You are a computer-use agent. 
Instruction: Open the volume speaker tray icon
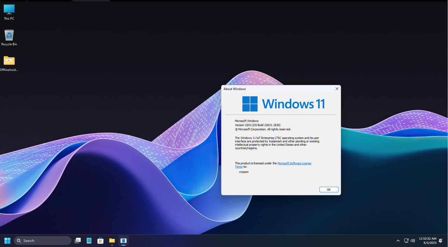point(413,241)
